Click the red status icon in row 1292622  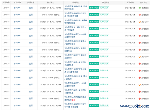(139, 29)
